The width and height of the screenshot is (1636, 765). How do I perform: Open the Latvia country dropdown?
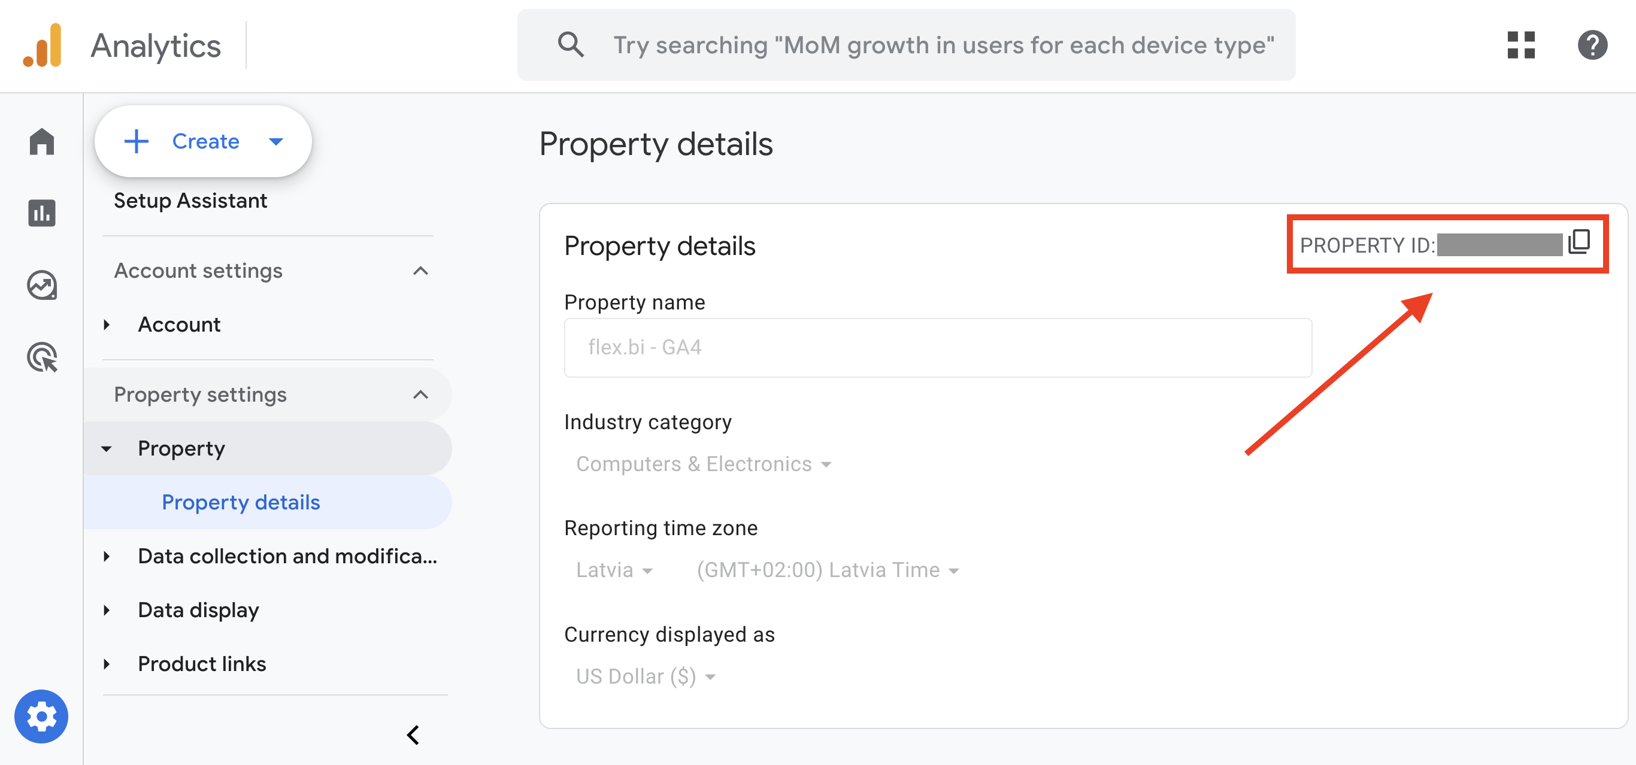613,570
